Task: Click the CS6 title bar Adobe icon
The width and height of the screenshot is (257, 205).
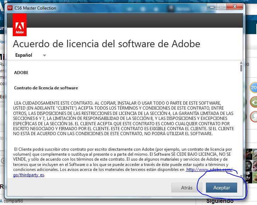Action: pos(10,8)
